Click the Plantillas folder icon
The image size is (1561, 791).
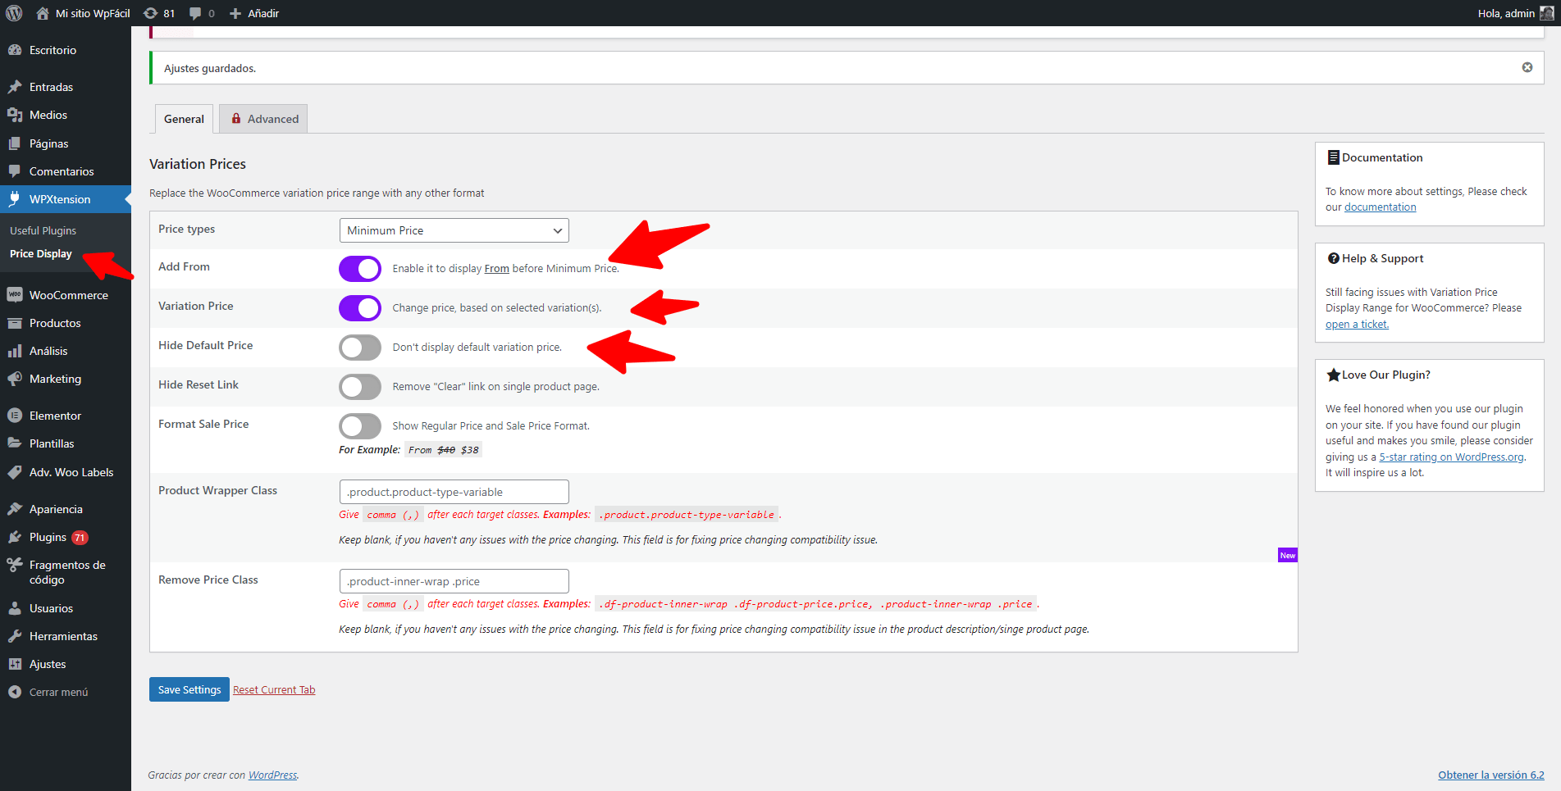pyautogui.click(x=15, y=443)
